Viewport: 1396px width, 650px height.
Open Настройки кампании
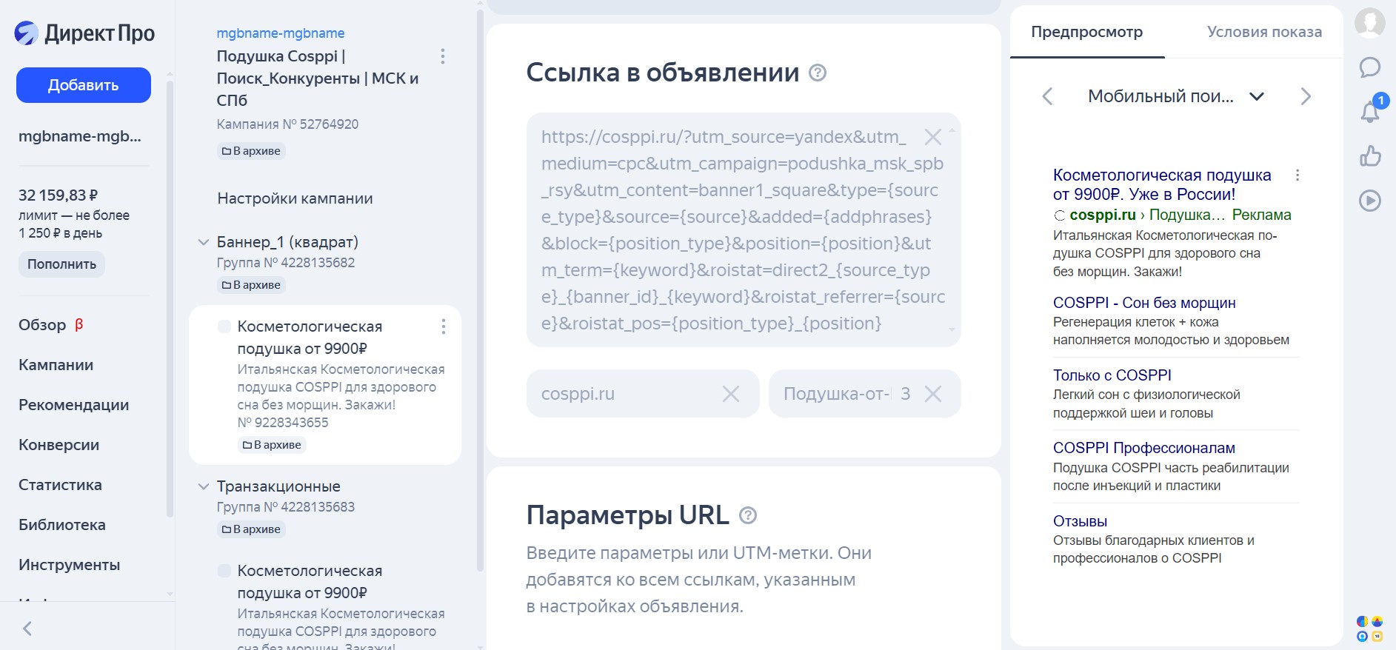click(x=295, y=198)
